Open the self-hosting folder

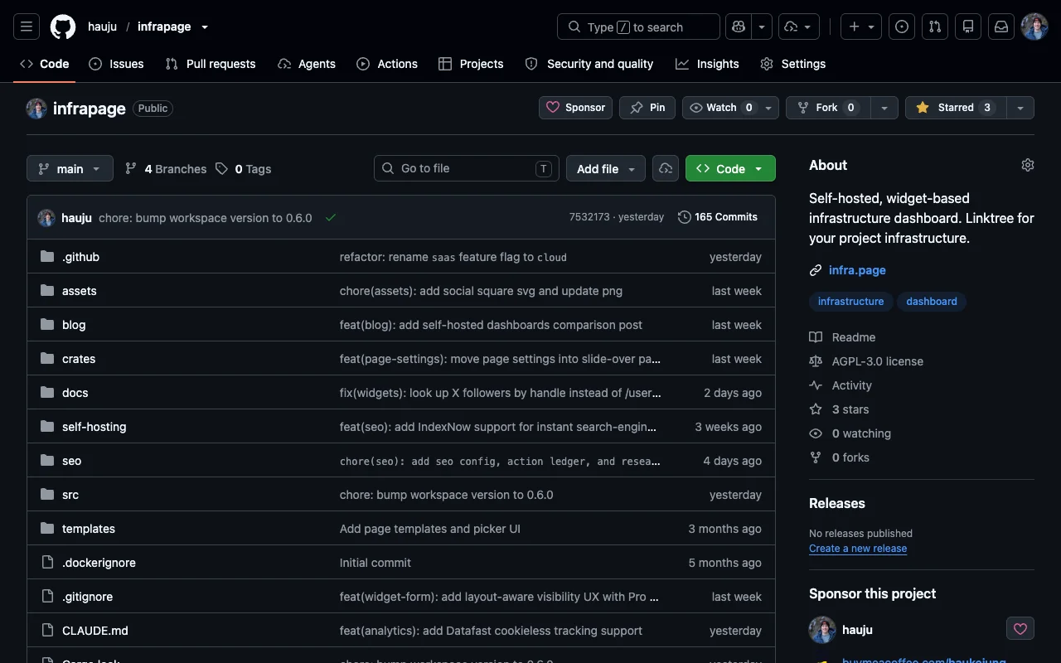tap(94, 427)
